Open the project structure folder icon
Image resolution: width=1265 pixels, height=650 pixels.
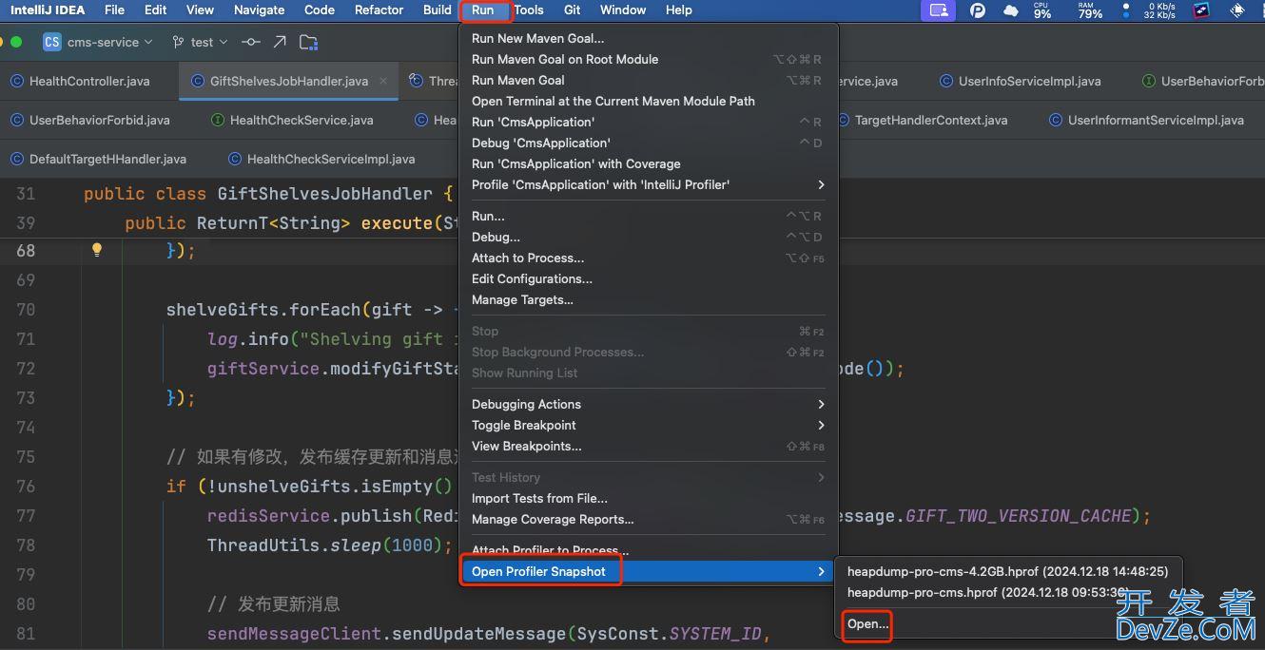pos(308,42)
